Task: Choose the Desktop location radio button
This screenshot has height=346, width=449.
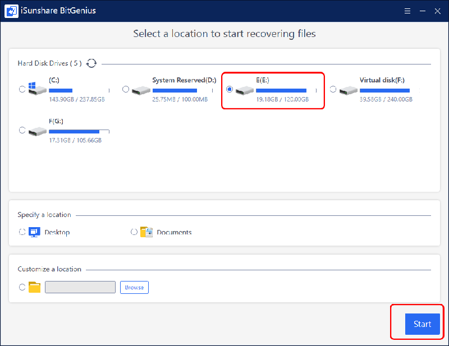Action: 22,231
